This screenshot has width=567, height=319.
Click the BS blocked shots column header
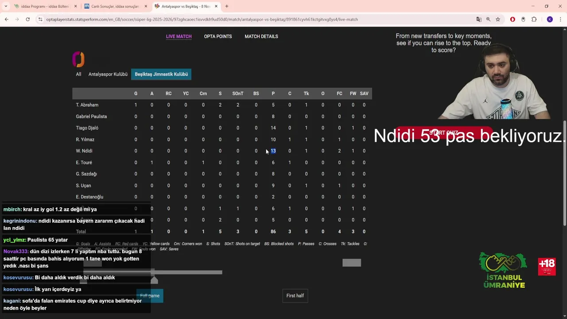click(256, 93)
